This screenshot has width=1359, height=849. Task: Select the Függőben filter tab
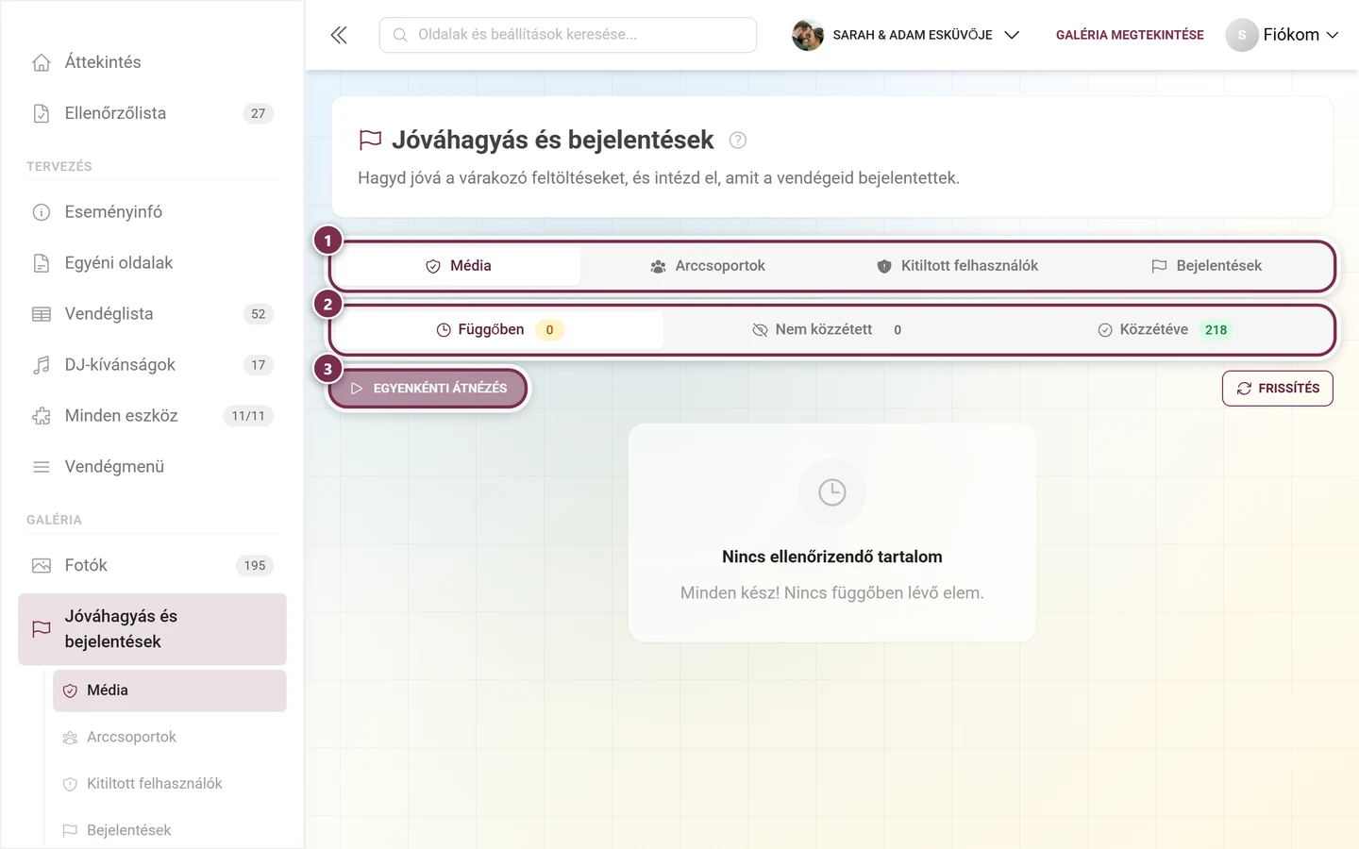pos(500,330)
